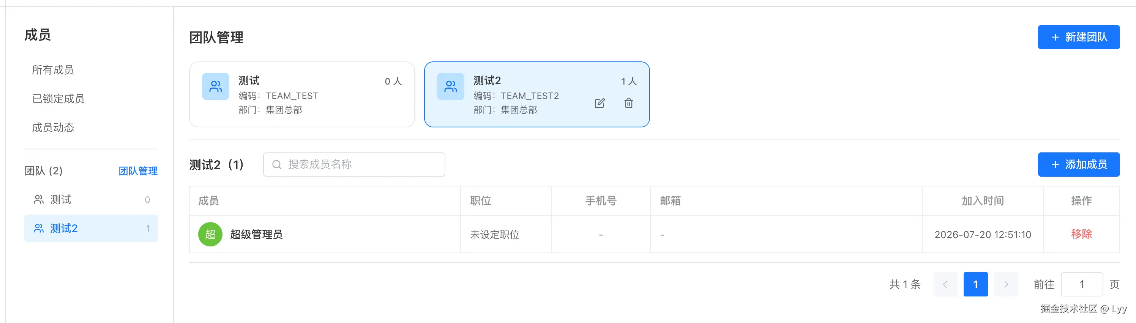Click the trash icon on 测试2 card

click(x=628, y=103)
